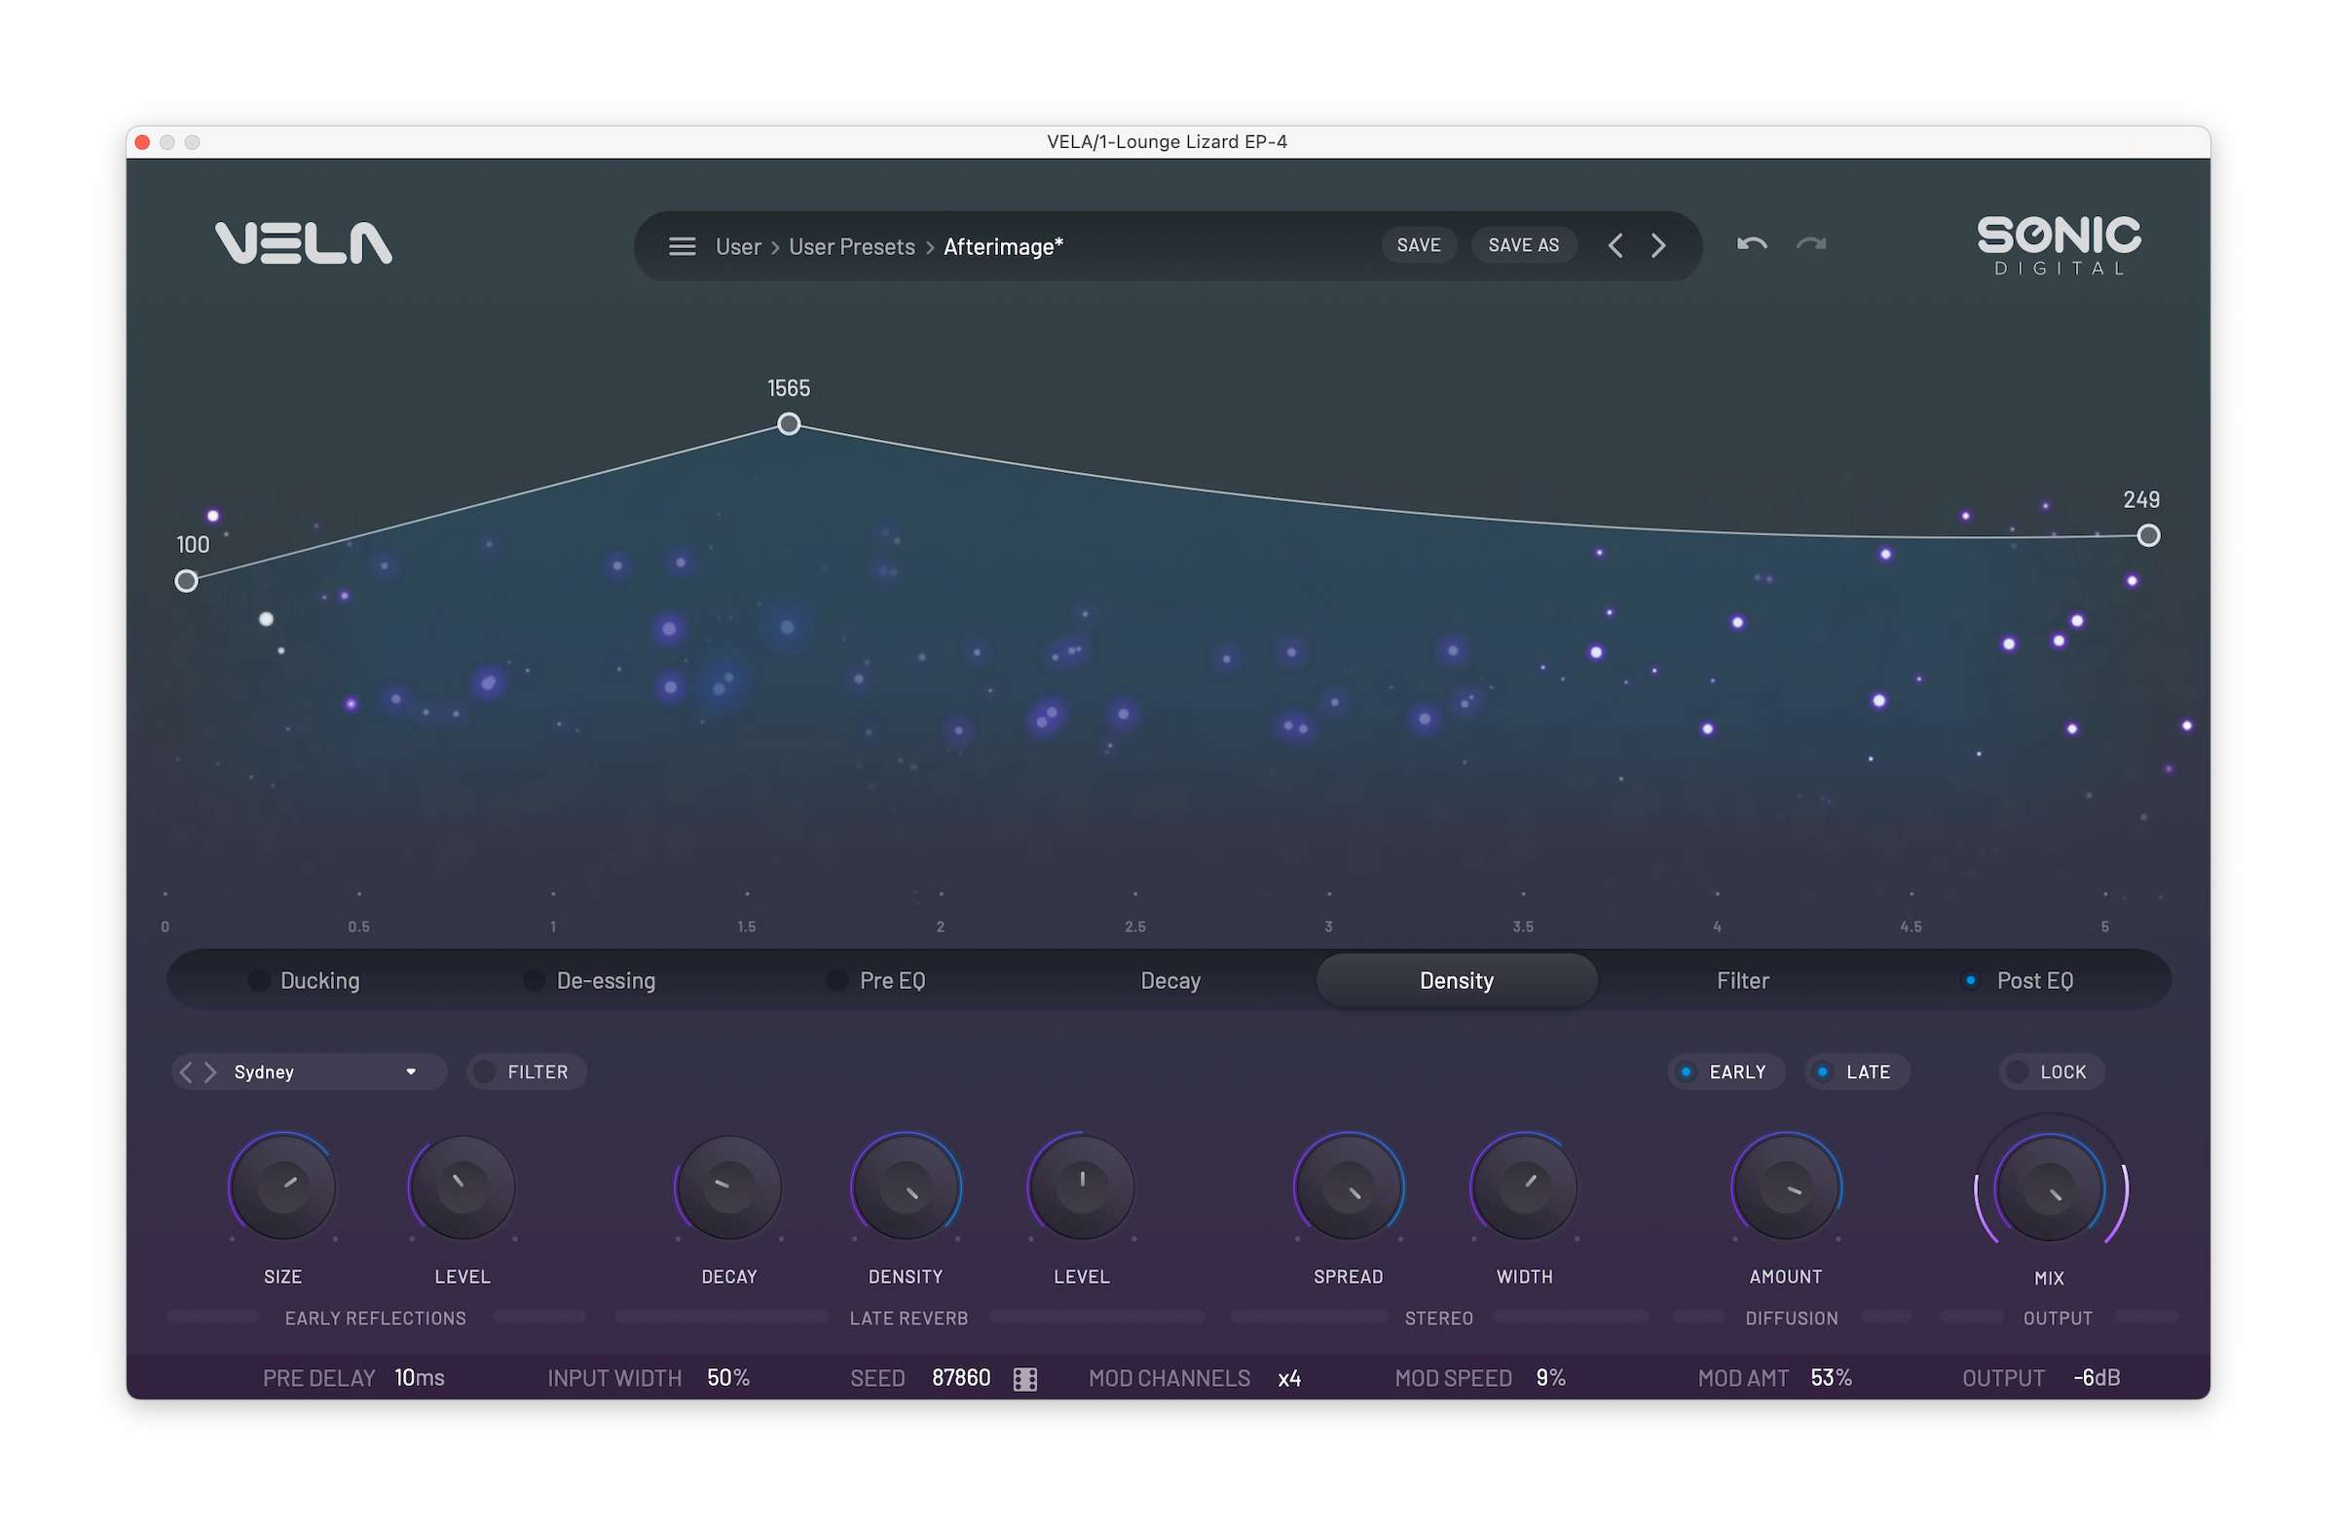Toggle the early reflections FILTER switch
Viewport: 2337px width, 1526px height.
click(485, 1072)
